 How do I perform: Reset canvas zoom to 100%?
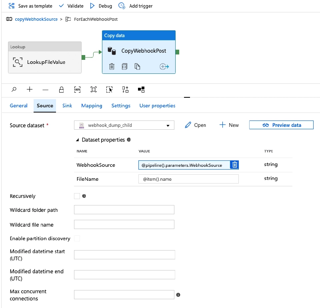pyautogui.click(x=77, y=89)
